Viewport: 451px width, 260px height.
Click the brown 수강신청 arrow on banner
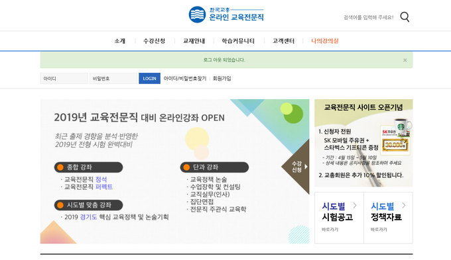(x=296, y=167)
